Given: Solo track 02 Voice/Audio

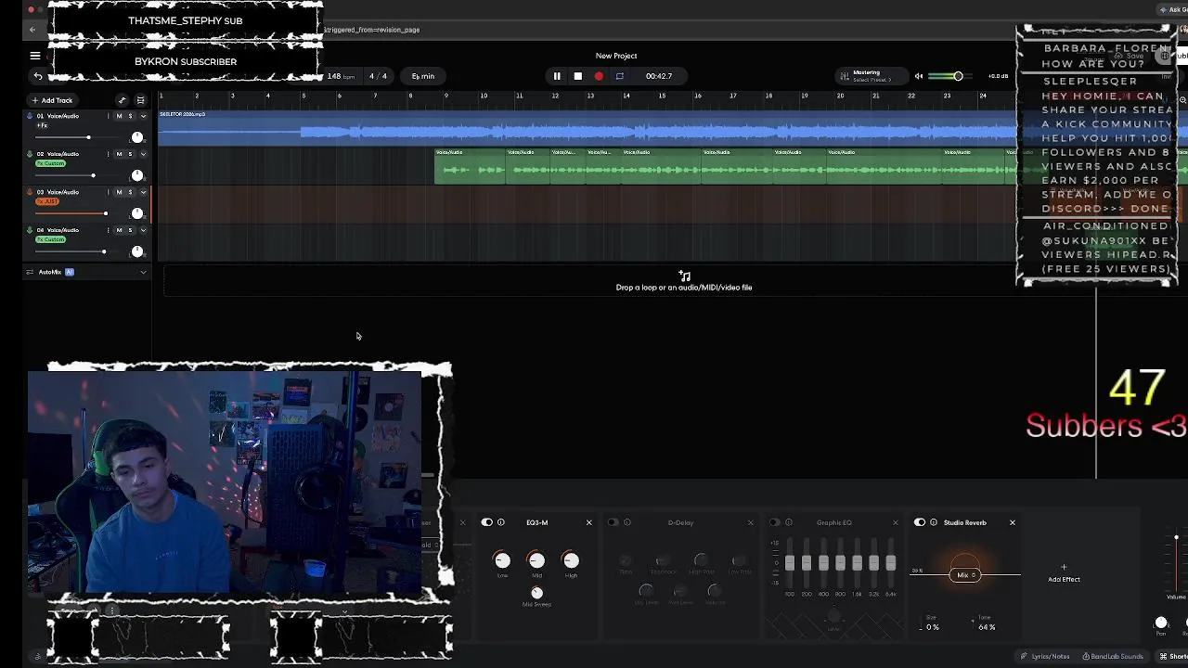Looking at the screenshot, I should click(130, 154).
